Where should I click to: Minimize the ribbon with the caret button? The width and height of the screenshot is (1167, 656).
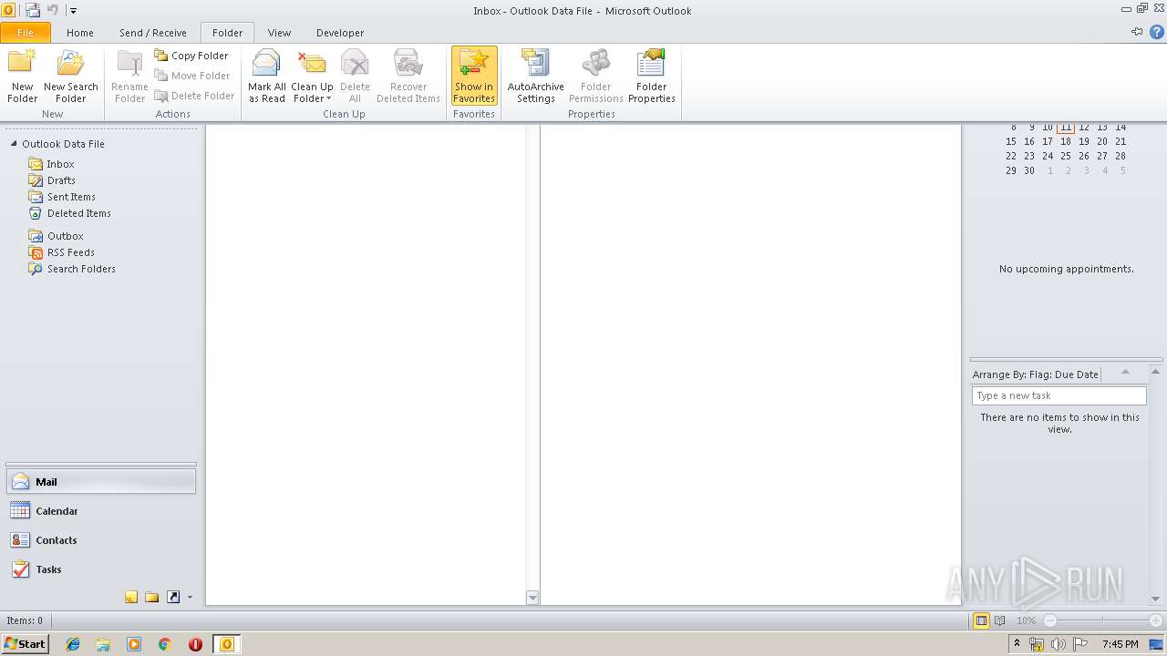[1138, 32]
